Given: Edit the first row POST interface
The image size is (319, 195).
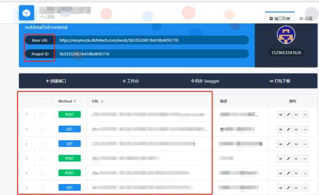Looking at the screenshot, I should (x=288, y=114).
